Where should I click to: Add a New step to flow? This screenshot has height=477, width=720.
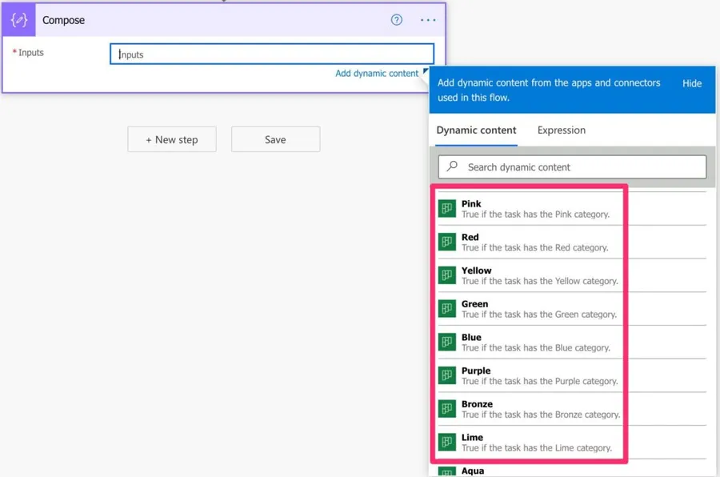(172, 139)
